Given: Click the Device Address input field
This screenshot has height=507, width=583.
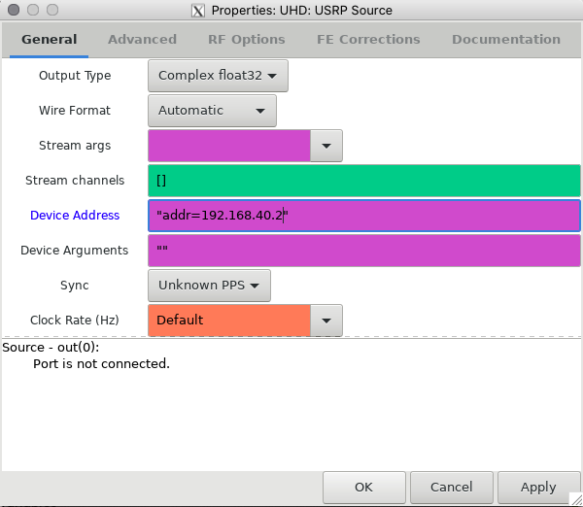Looking at the screenshot, I should [364, 216].
